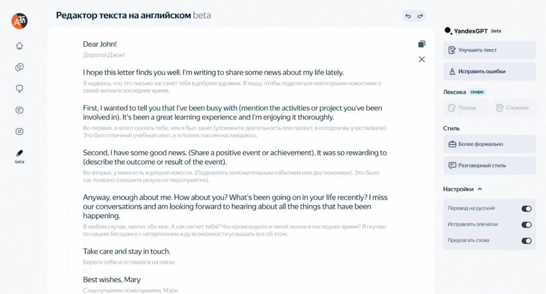
Task: Undo the last edit
Action: (408, 16)
